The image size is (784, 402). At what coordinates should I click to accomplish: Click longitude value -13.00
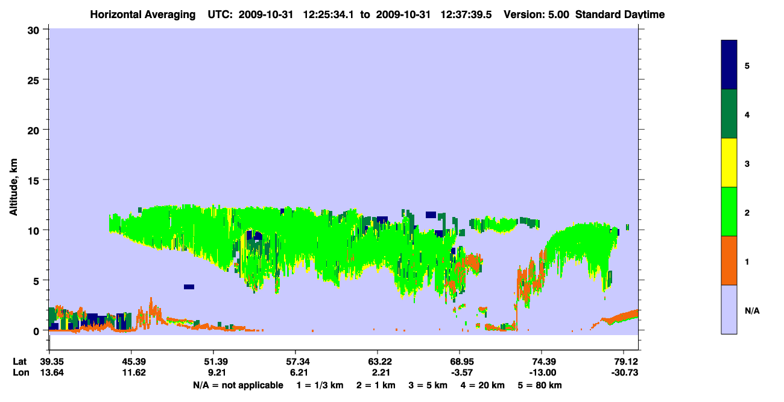[x=542, y=373]
